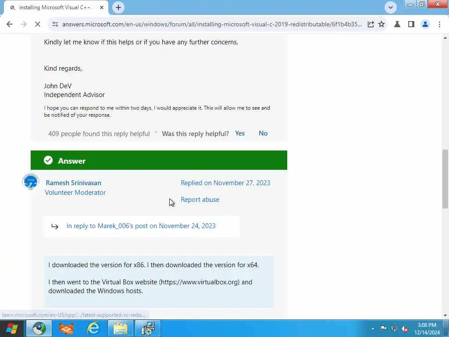Open the installer program taskbar icon
449x337 pixels.
[148, 328]
